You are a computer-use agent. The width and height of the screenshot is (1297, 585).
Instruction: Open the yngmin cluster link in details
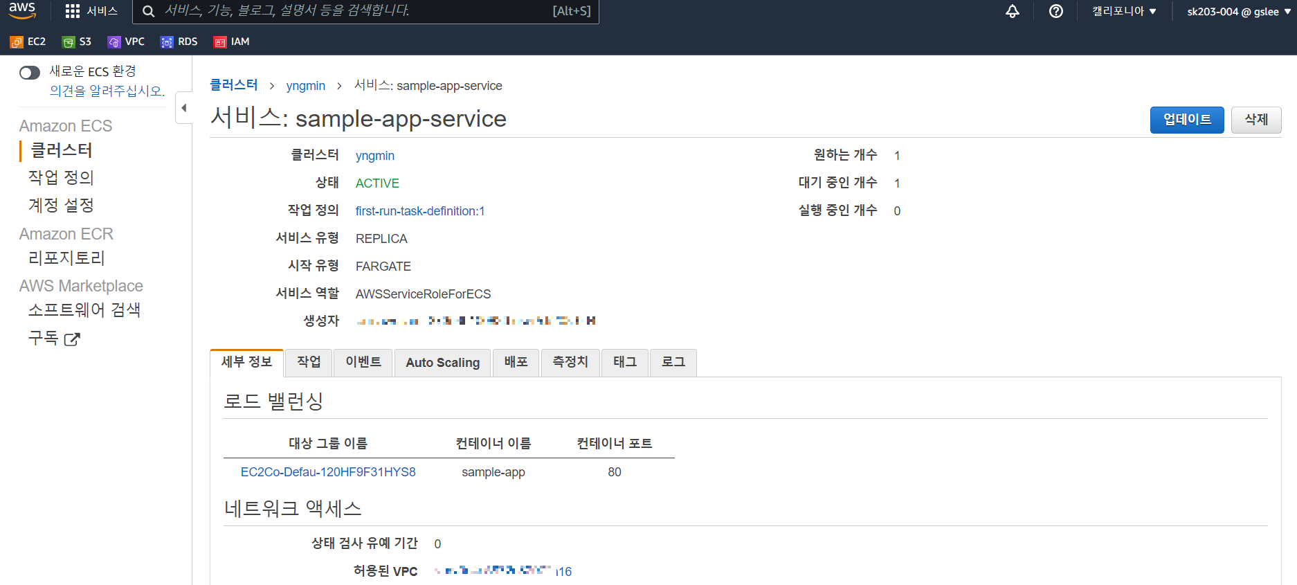coord(375,156)
